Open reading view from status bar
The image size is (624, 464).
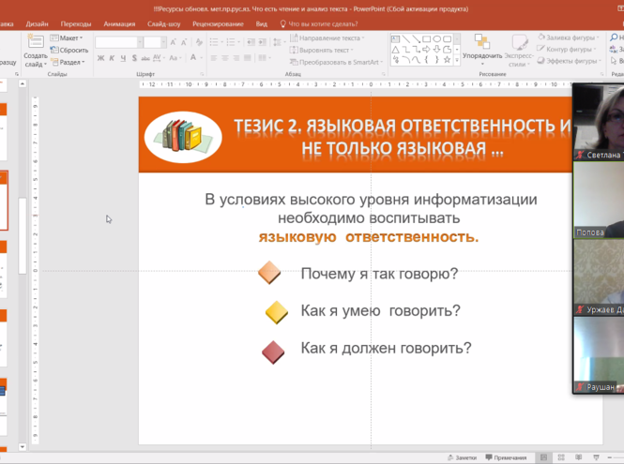point(579,457)
